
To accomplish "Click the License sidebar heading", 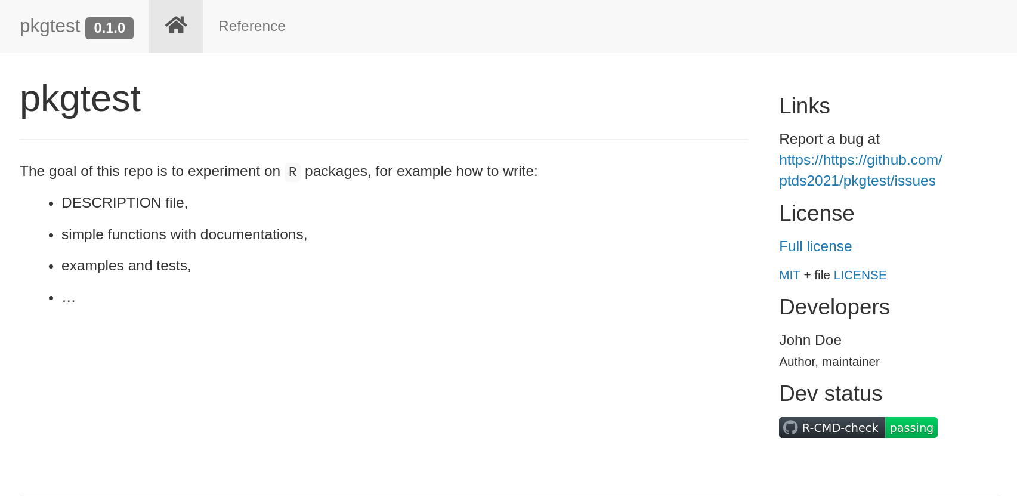I will (x=816, y=214).
